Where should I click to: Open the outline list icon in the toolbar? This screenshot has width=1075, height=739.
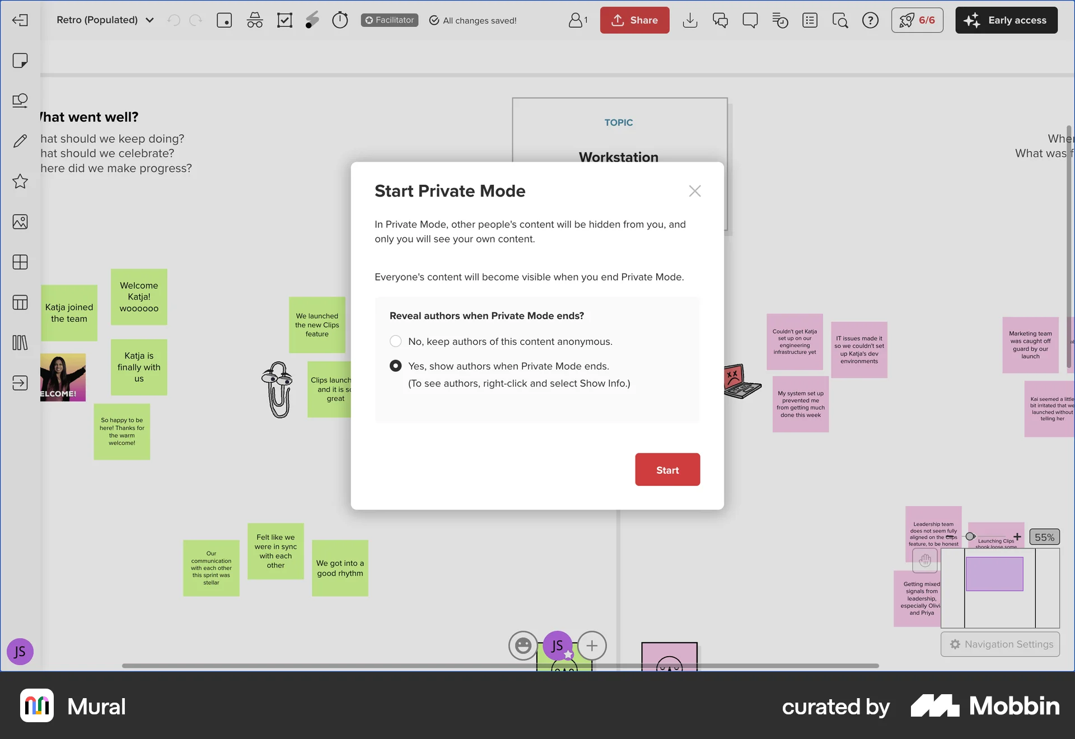(x=810, y=20)
